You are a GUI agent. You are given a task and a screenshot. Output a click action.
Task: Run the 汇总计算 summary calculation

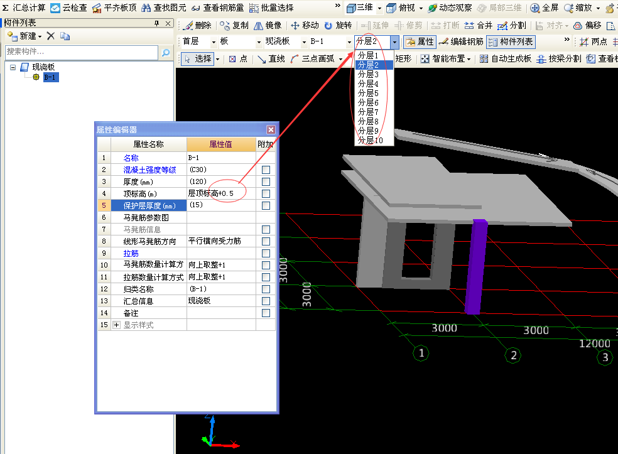(x=24, y=8)
